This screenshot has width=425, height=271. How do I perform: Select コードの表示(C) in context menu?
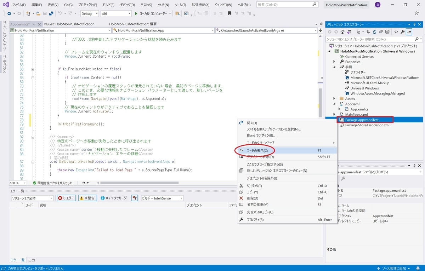click(x=287, y=151)
